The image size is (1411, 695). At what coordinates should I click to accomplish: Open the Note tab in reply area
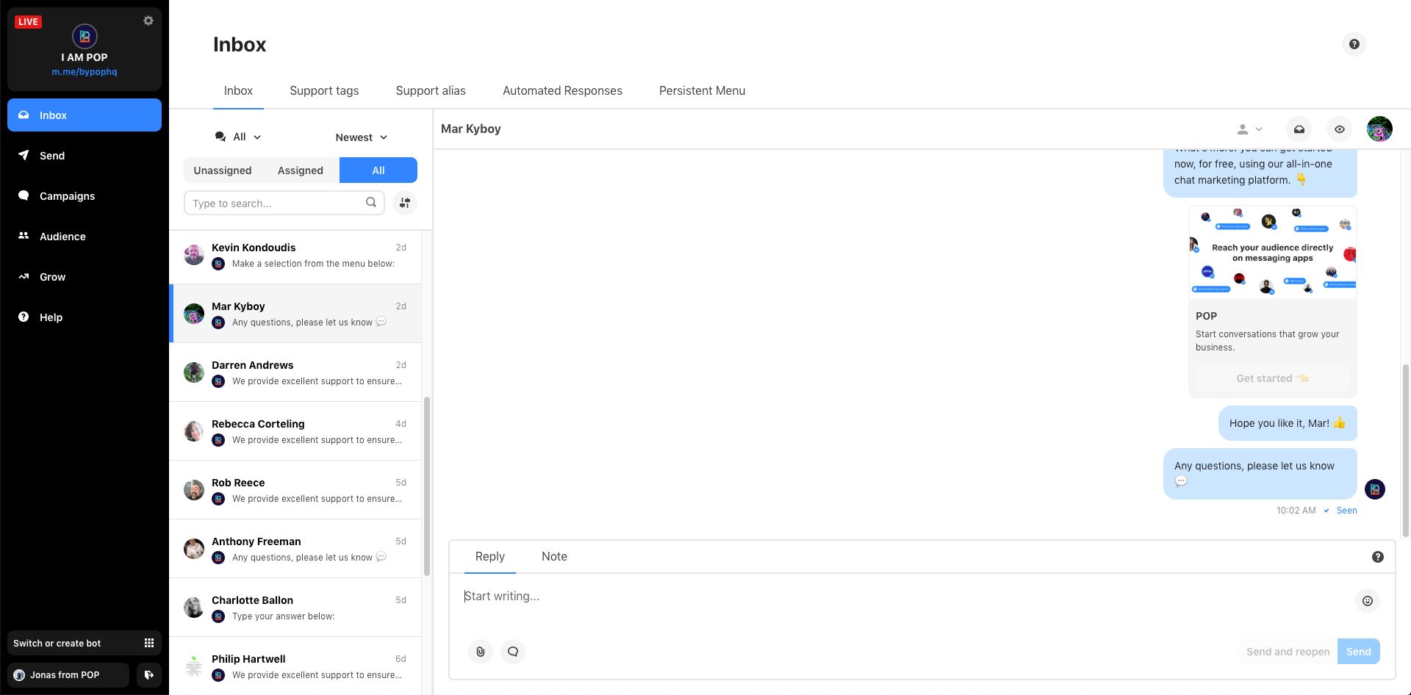[554, 556]
